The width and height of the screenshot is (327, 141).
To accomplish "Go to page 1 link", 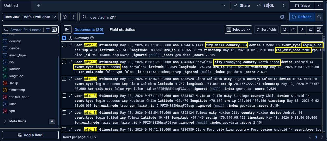I will click(x=316, y=137).
